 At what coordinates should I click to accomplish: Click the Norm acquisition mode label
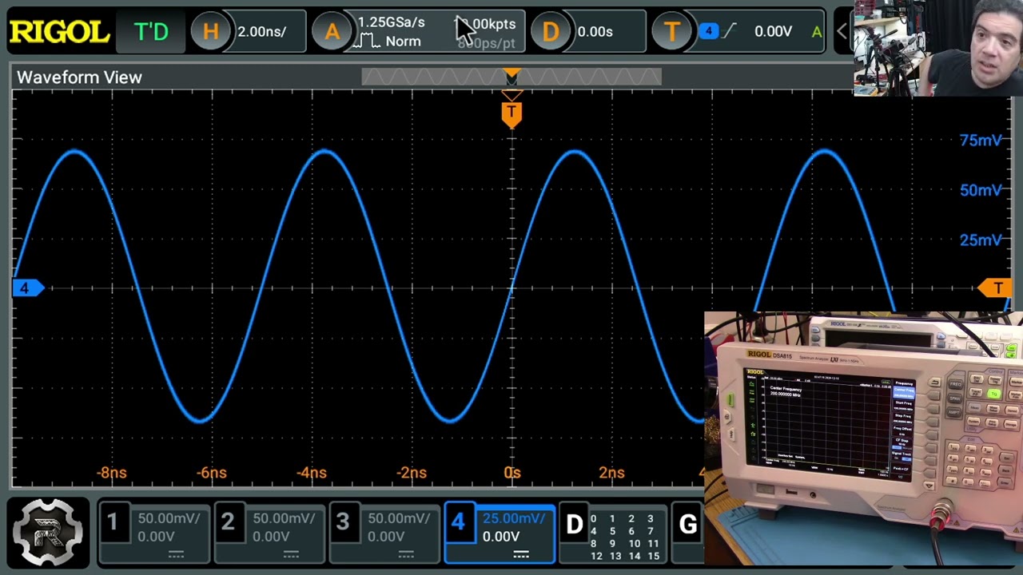(403, 42)
